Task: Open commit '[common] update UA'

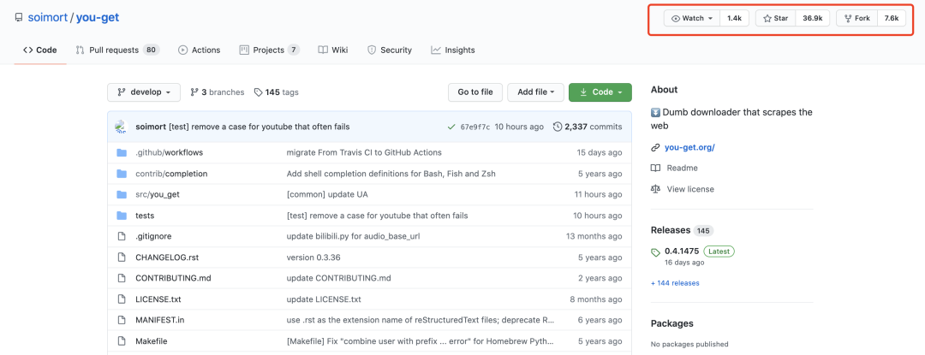Action: 327,194
